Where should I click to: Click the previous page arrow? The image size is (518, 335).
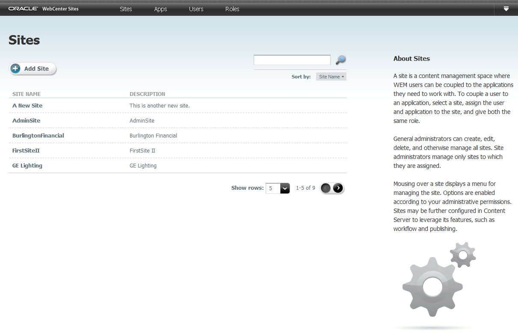(x=326, y=188)
